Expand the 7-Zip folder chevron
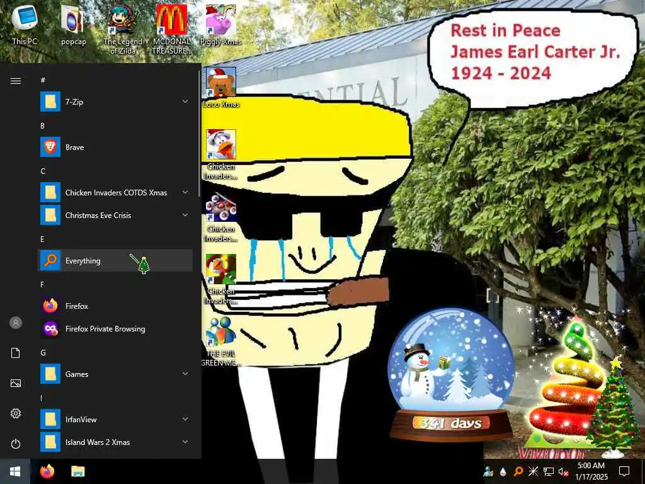645x484 pixels. [185, 101]
